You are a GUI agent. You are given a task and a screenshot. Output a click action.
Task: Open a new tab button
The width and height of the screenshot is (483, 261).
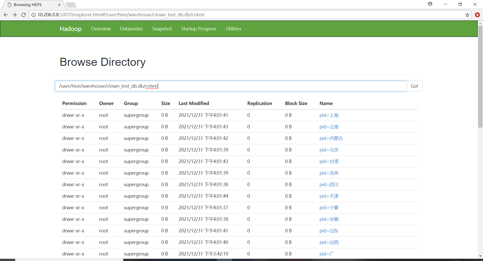coord(71,5)
